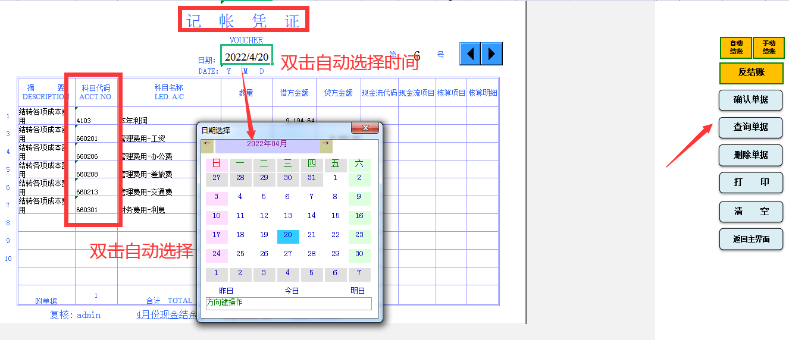The image size is (789, 340).
Task: Select April 15 in the calendar
Action: click(336, 218)
